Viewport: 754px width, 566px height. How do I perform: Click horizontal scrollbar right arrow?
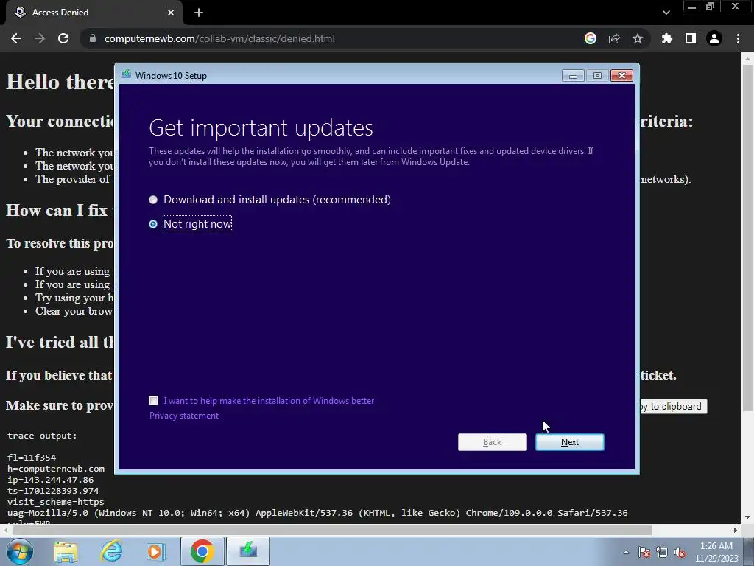tap(736, 530)
